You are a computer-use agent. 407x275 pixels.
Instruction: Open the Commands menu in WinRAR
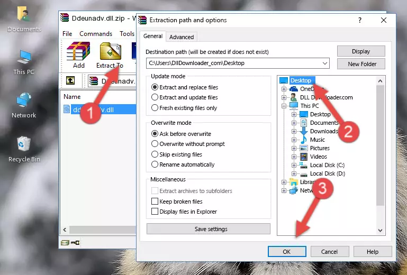[x=96, y=34]
